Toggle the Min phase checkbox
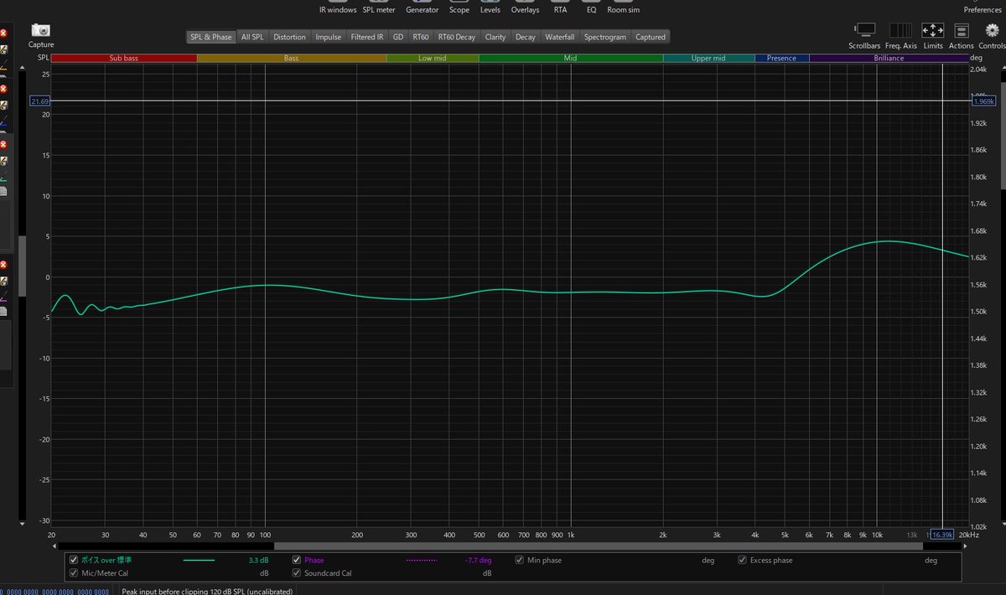 (520, 560)
